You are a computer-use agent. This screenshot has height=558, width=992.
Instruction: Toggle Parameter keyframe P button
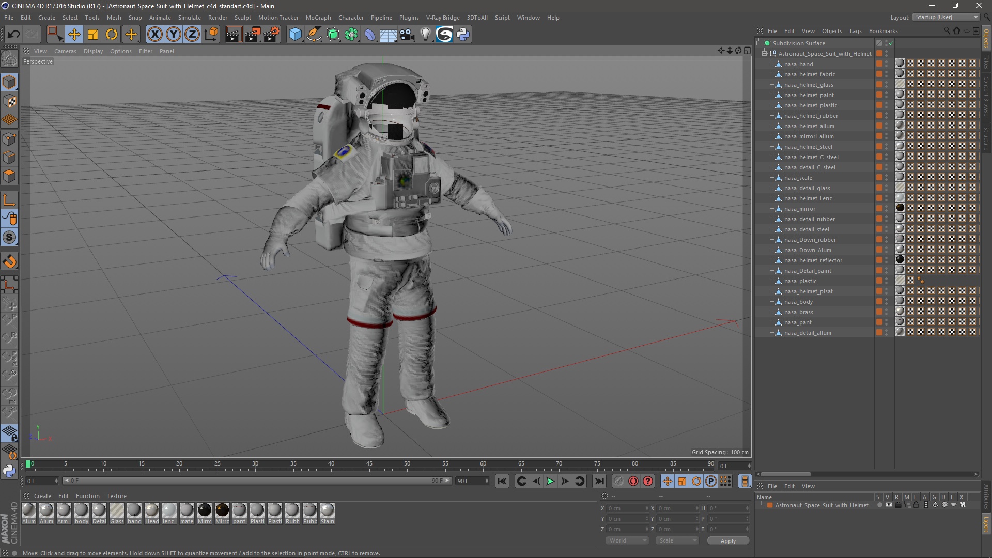click(711, 481)
